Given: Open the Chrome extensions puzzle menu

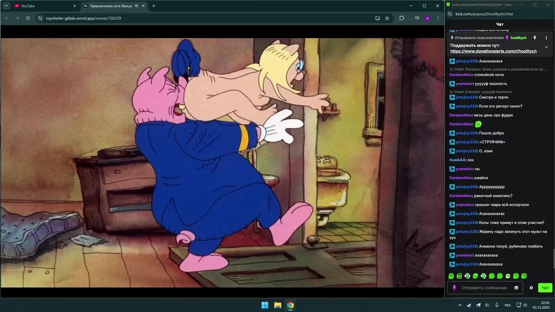Looking at the screenshot, I should pos(402,18).
